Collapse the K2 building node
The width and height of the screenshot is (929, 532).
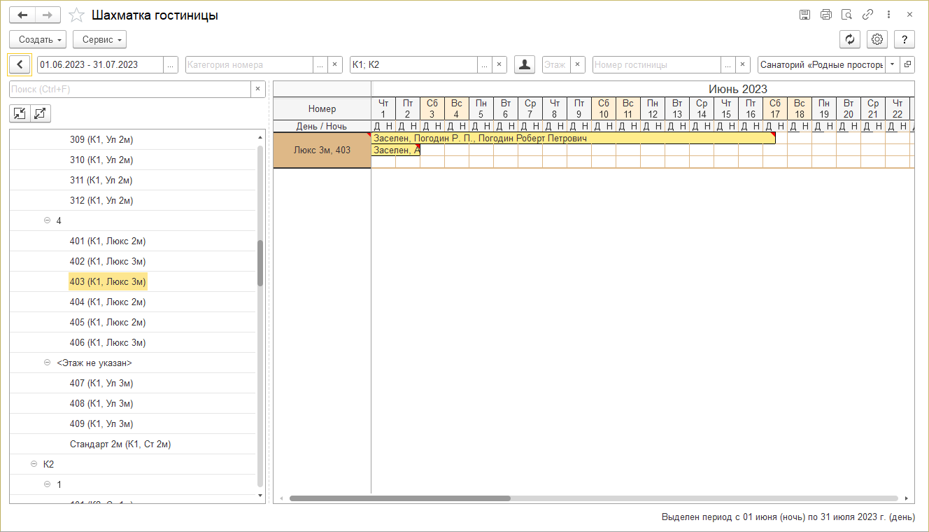coord(34,464)
